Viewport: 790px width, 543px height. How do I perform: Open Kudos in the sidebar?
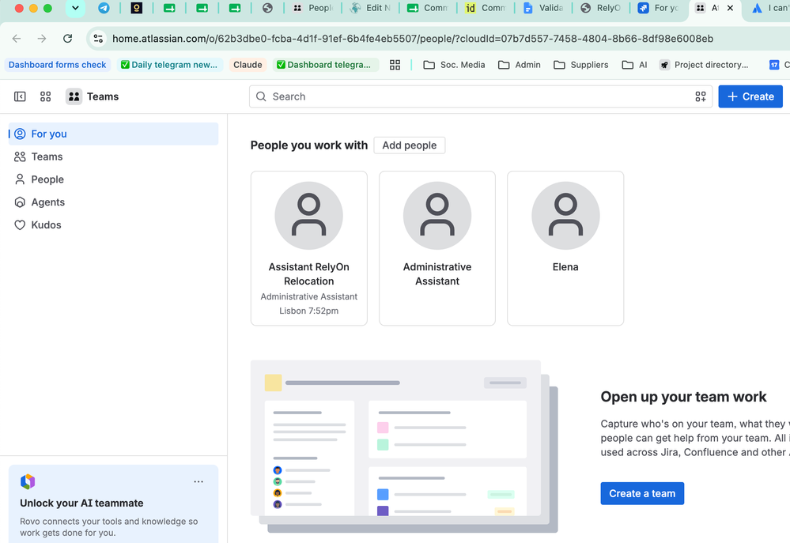click(113, 224)
